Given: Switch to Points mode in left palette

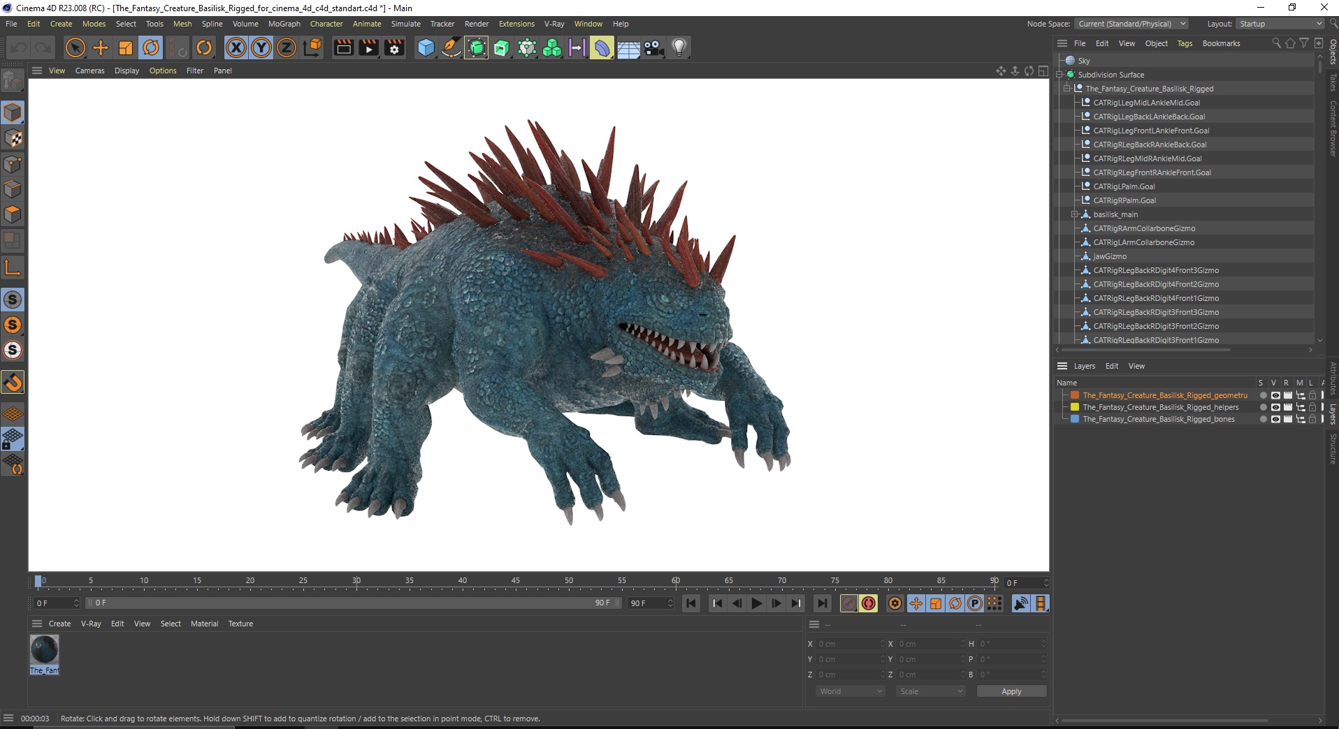Looking at the screenshot, I should (x=13, y=164).
